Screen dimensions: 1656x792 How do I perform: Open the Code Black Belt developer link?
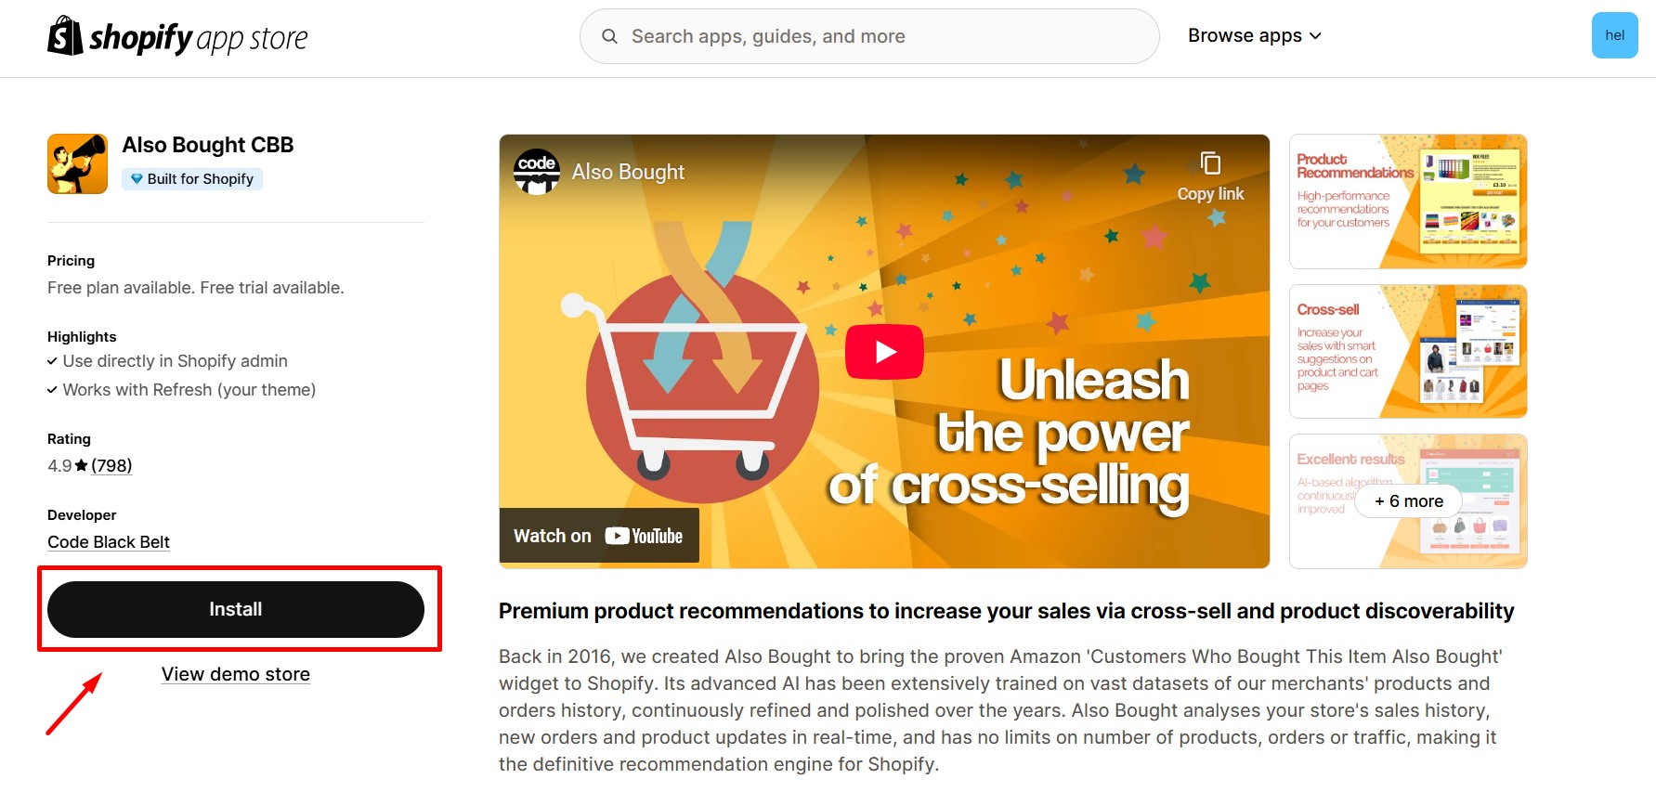pos(109,542)
